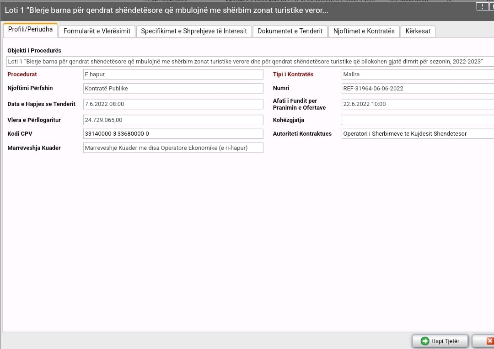Click the Autoriteti Kontraktues field
This screenshot has height=349, width=494.
tap(417, 134)
